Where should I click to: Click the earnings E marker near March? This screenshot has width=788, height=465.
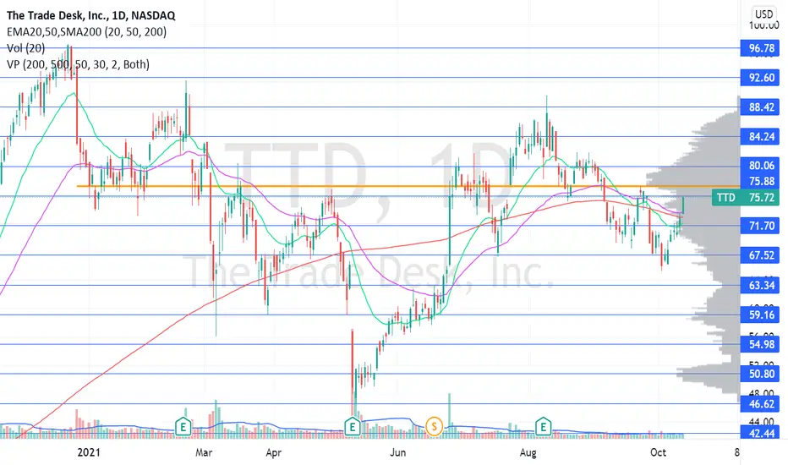(183, 427)
